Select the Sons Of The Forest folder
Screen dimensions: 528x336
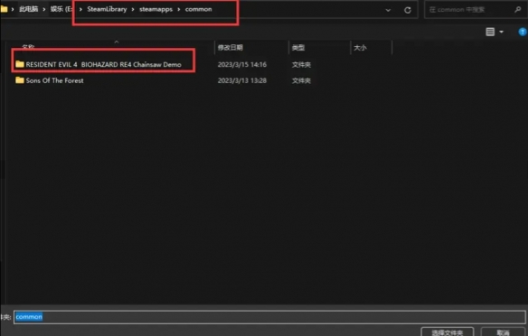54,80
